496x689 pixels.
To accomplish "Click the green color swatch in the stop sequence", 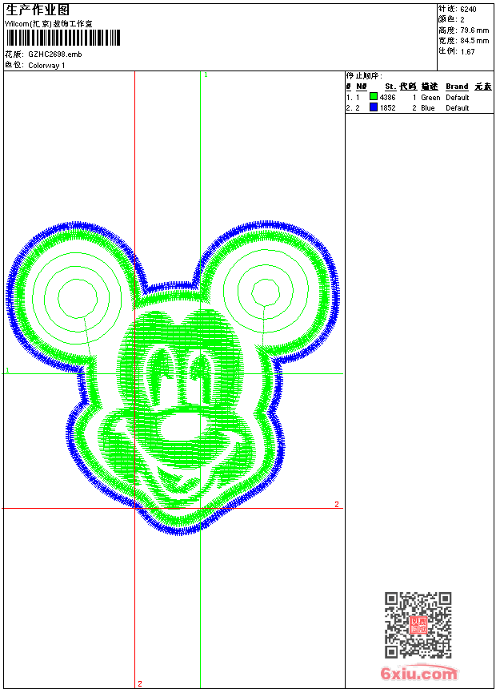I will tap(374, 97).
